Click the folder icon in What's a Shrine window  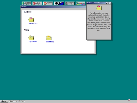coord(99,8)
